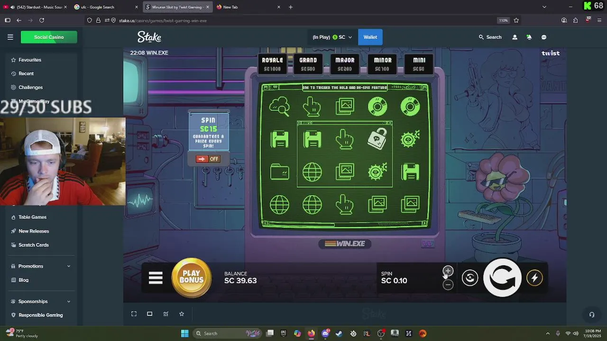Go back in browser
Screen dimensions: 607x341
(x=19, y=20)
